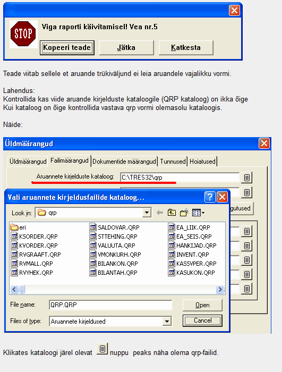Click the horizontal scrollbar right arrow

(220, 289)
